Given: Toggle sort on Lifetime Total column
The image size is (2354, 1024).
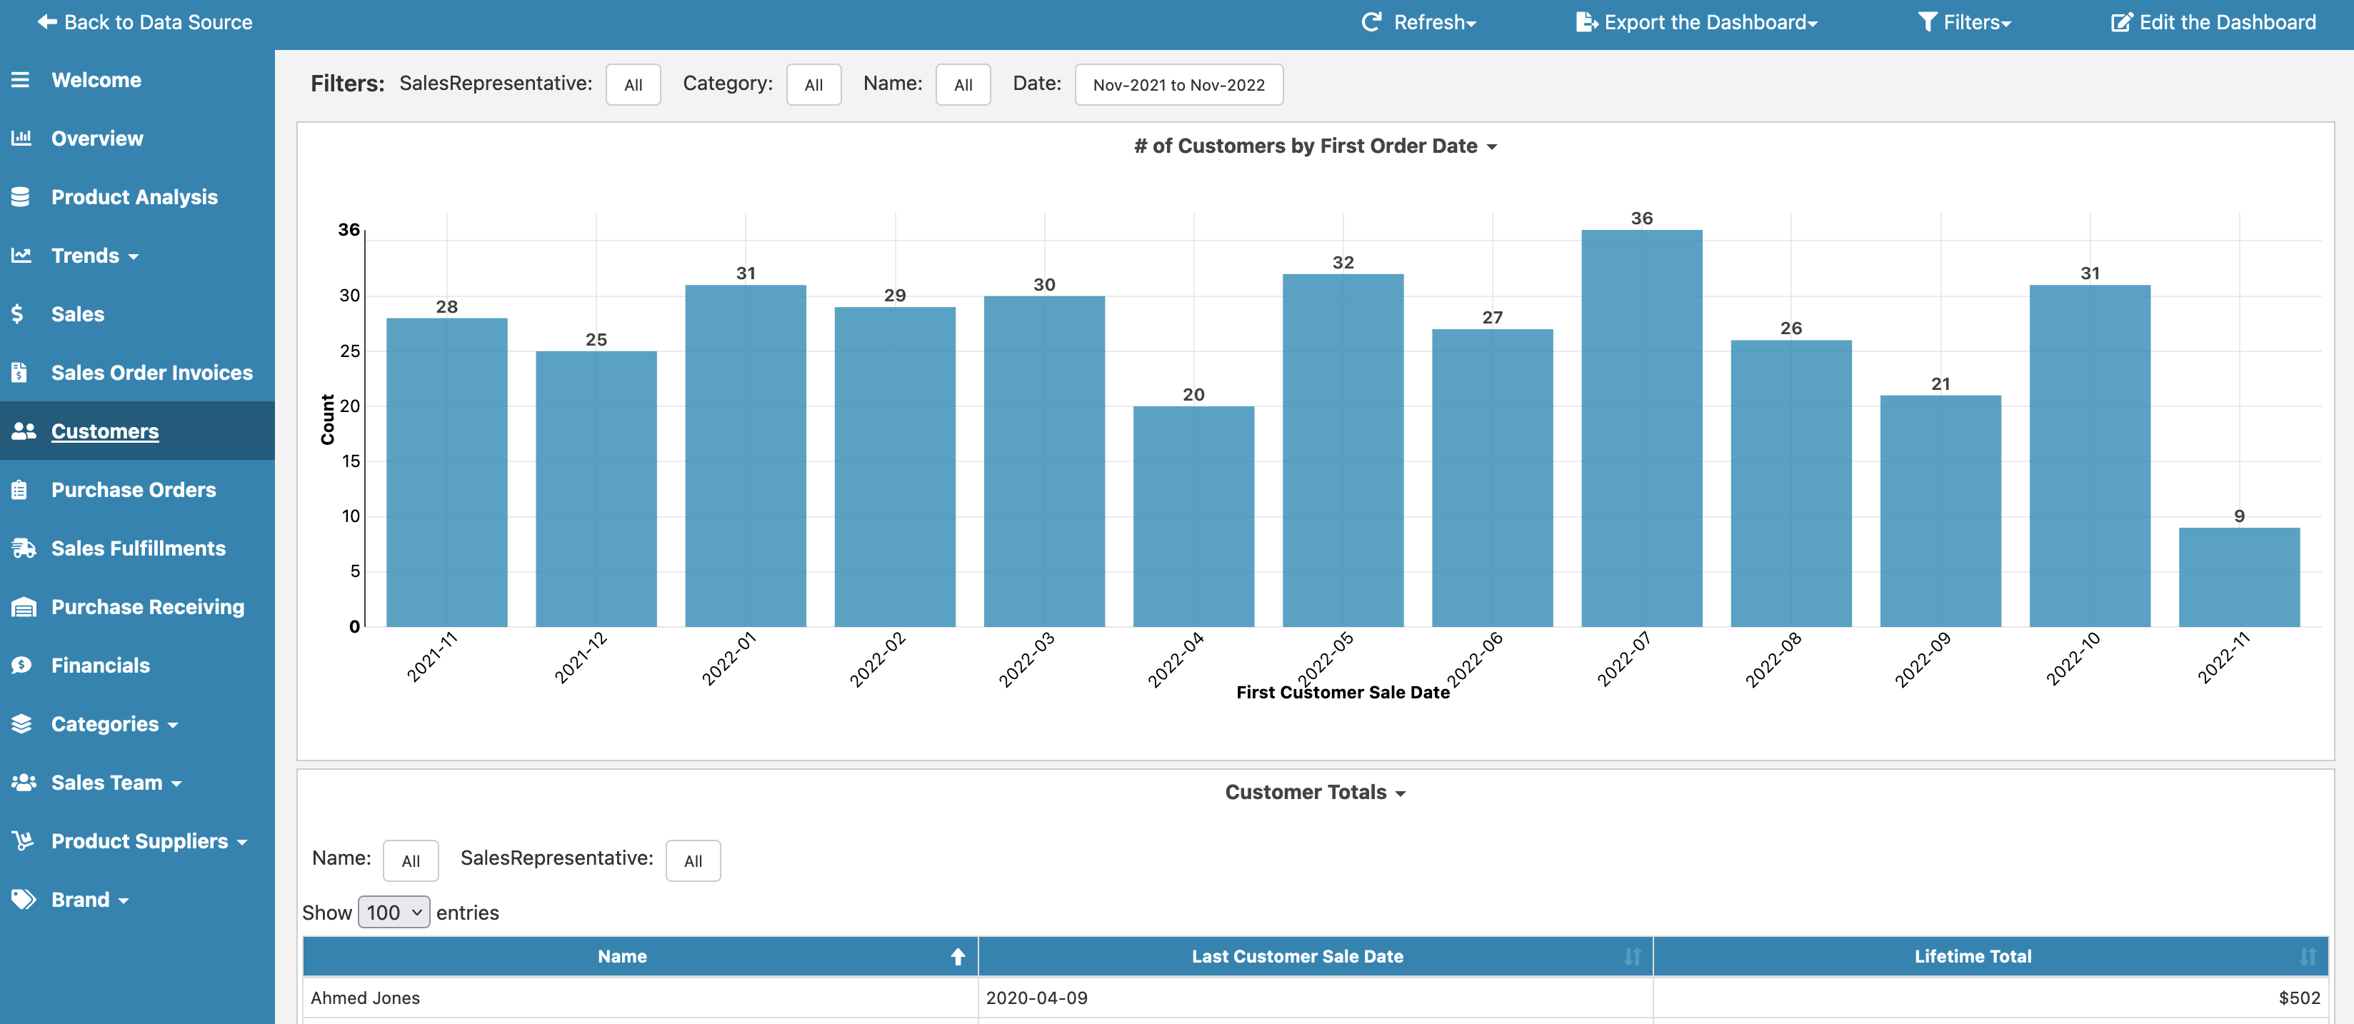Looking at the screenshot, I should (x=2308, y=956).
